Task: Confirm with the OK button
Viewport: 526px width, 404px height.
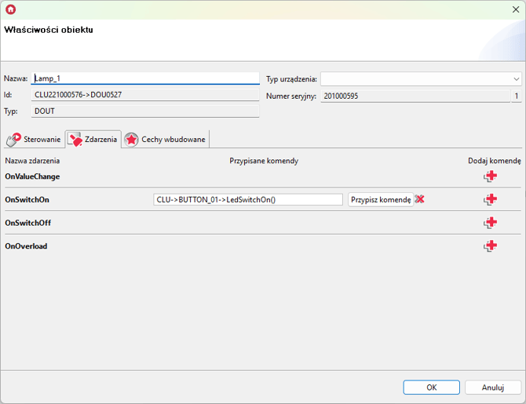Action: [431, 388]
